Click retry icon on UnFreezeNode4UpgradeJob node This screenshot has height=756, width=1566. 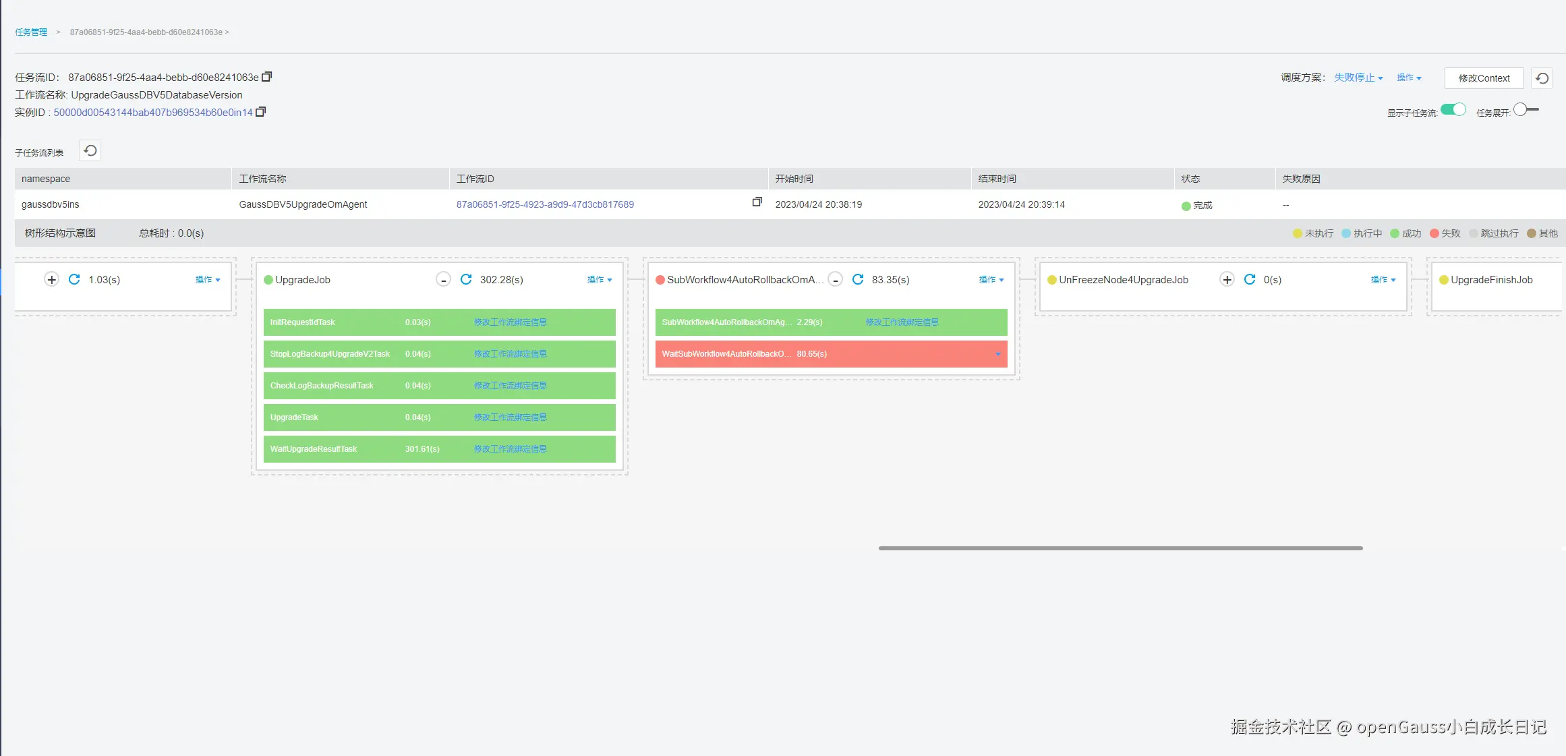tap(1250, 279)
